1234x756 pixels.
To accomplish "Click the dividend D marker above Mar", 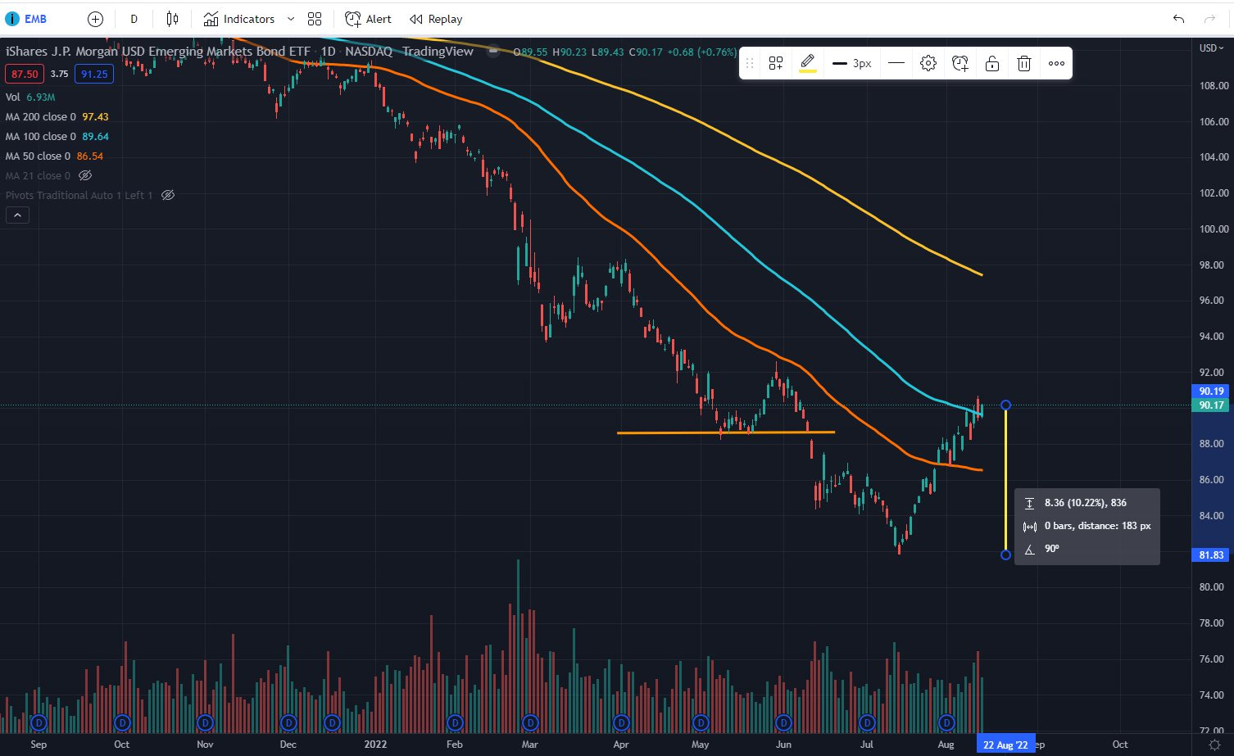I will [x=530, y=722].
